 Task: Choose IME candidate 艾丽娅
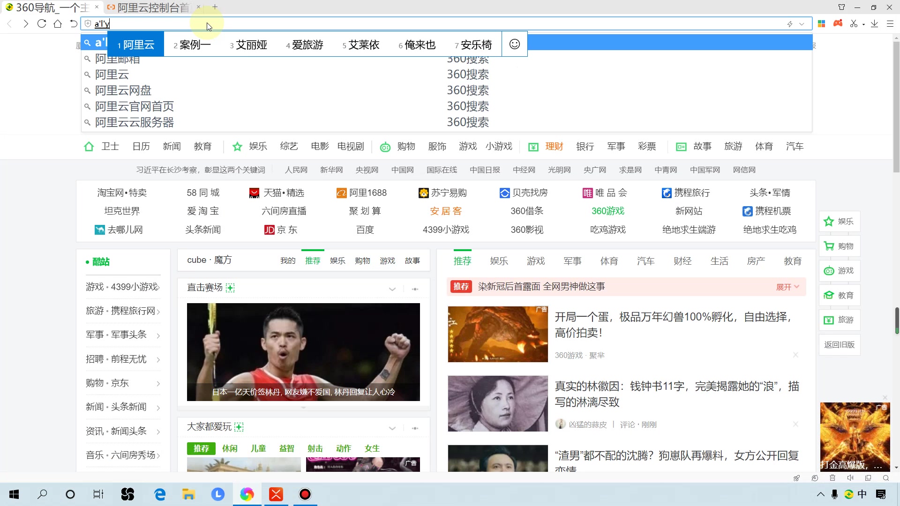coord(248,45)
